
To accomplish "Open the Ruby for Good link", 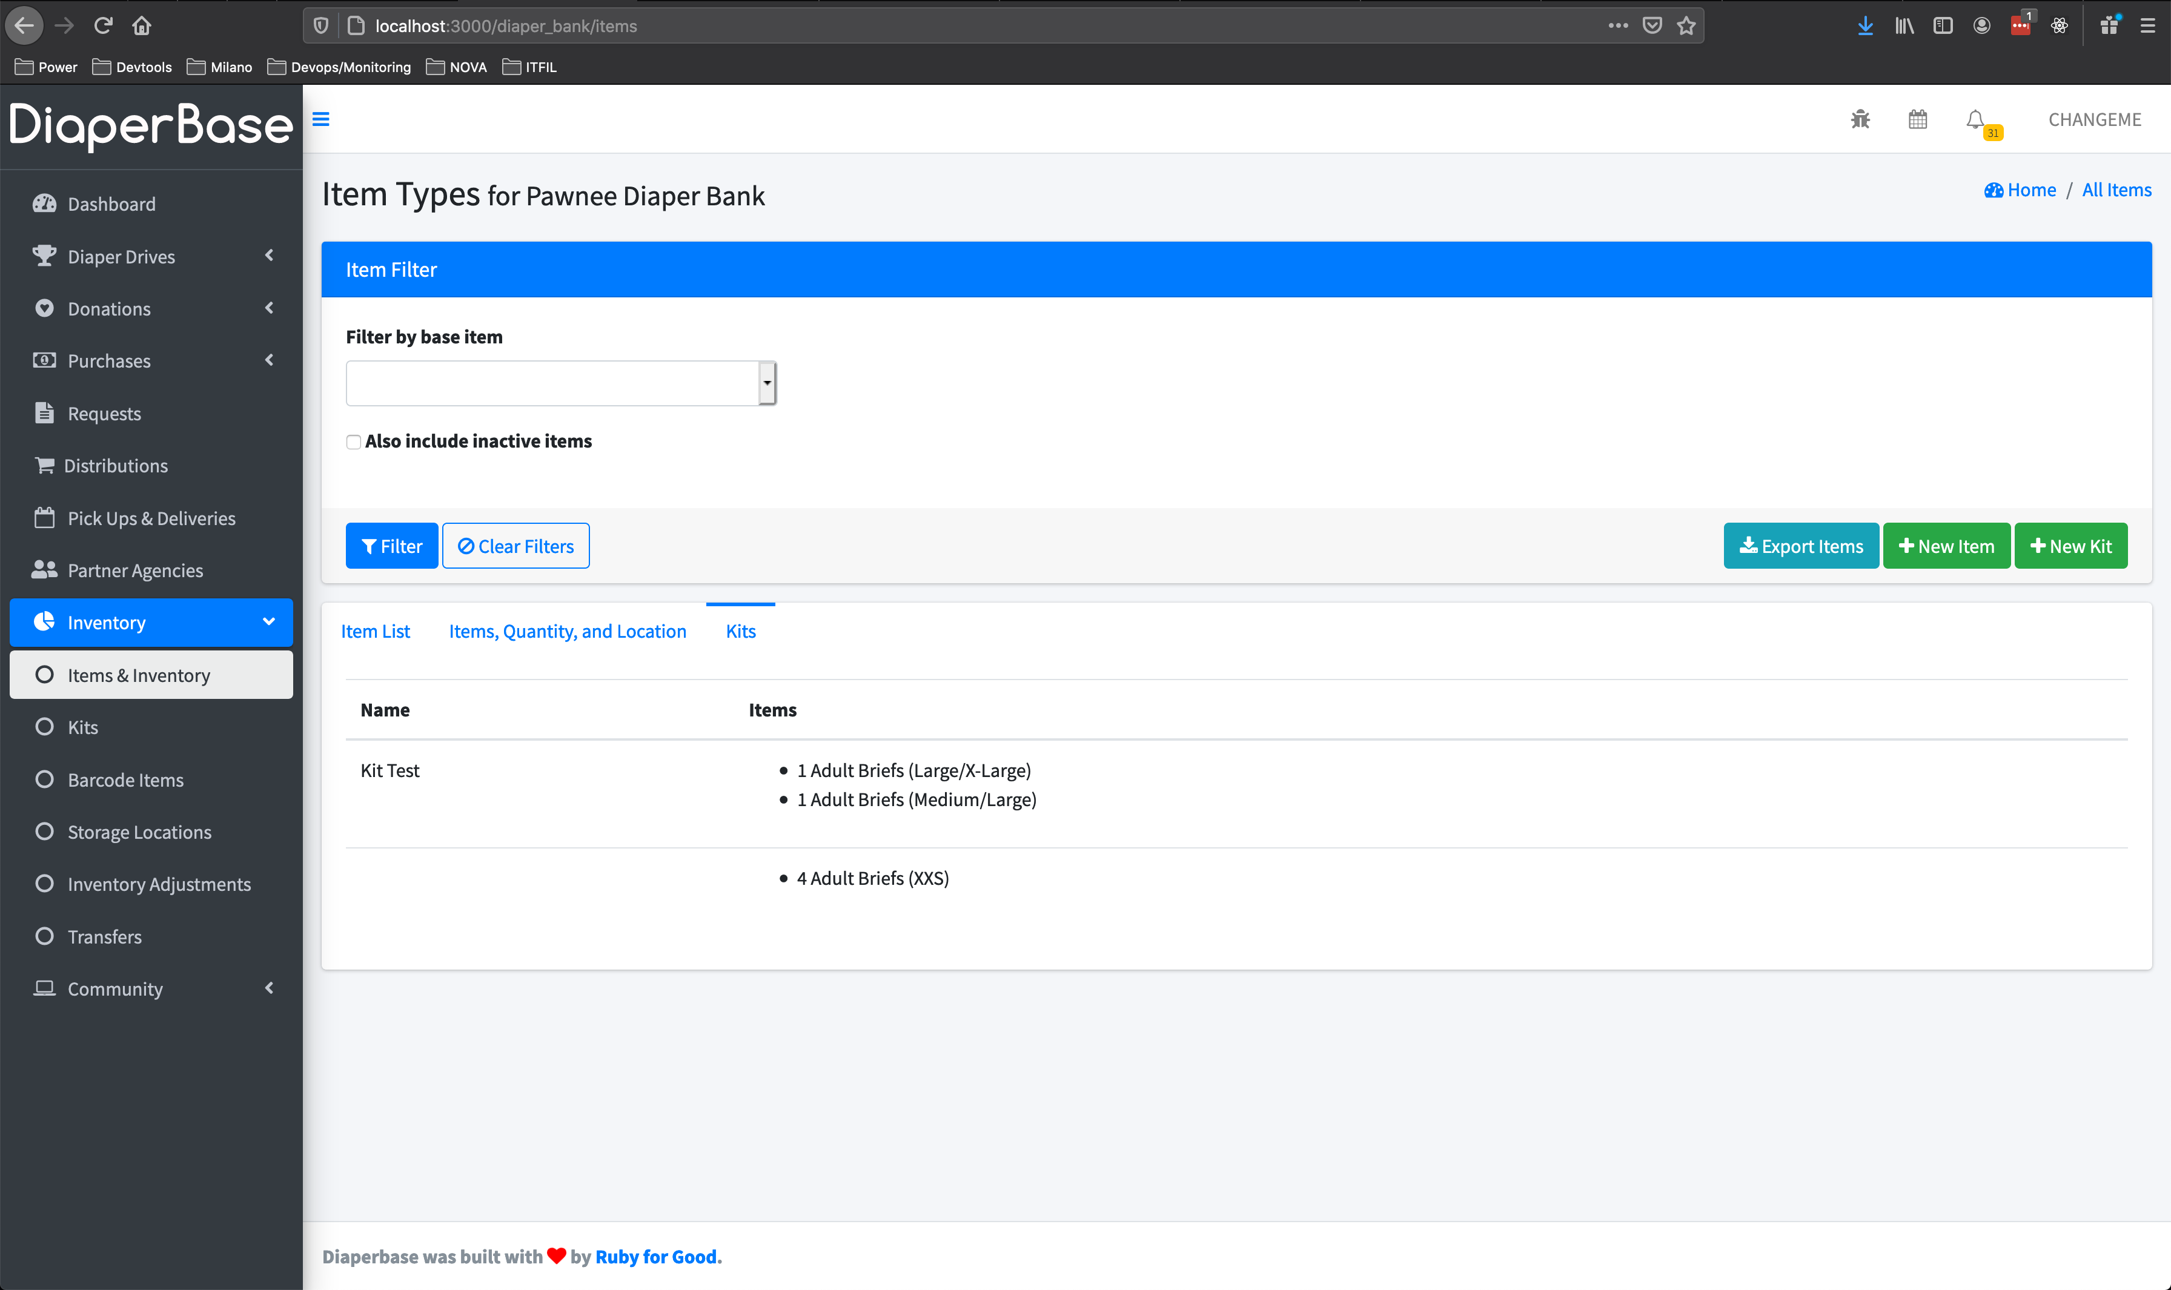I will pos(657,1256).
